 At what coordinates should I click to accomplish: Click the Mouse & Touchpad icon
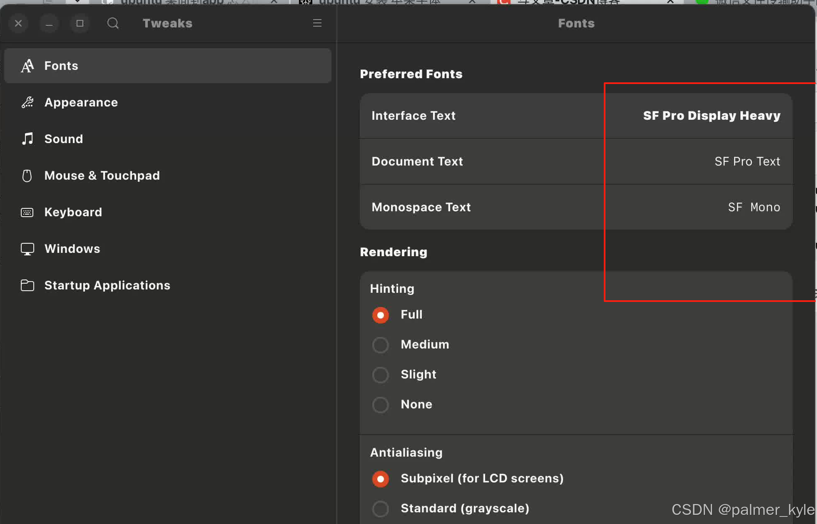click(x=27, y=175)
